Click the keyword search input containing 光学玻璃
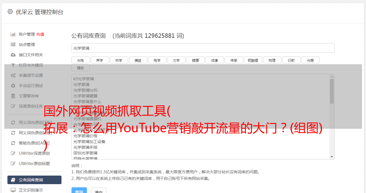The width and height of the screenshot is (366, 193). tap(203, 48)
